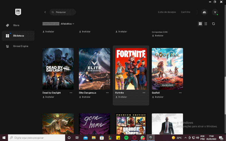
Task: Open the Biblioteca section
Action: pos(18,36)
